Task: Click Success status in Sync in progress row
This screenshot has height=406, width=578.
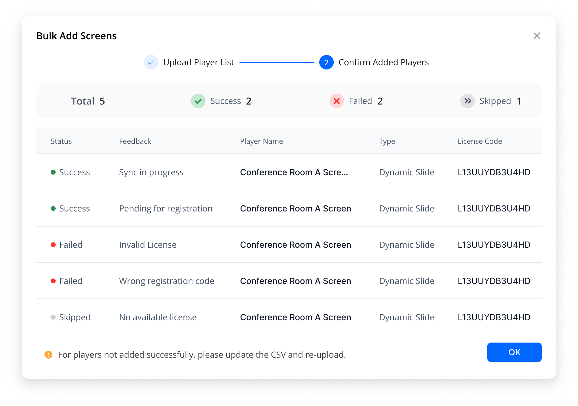Action: [x=74, y=172]
